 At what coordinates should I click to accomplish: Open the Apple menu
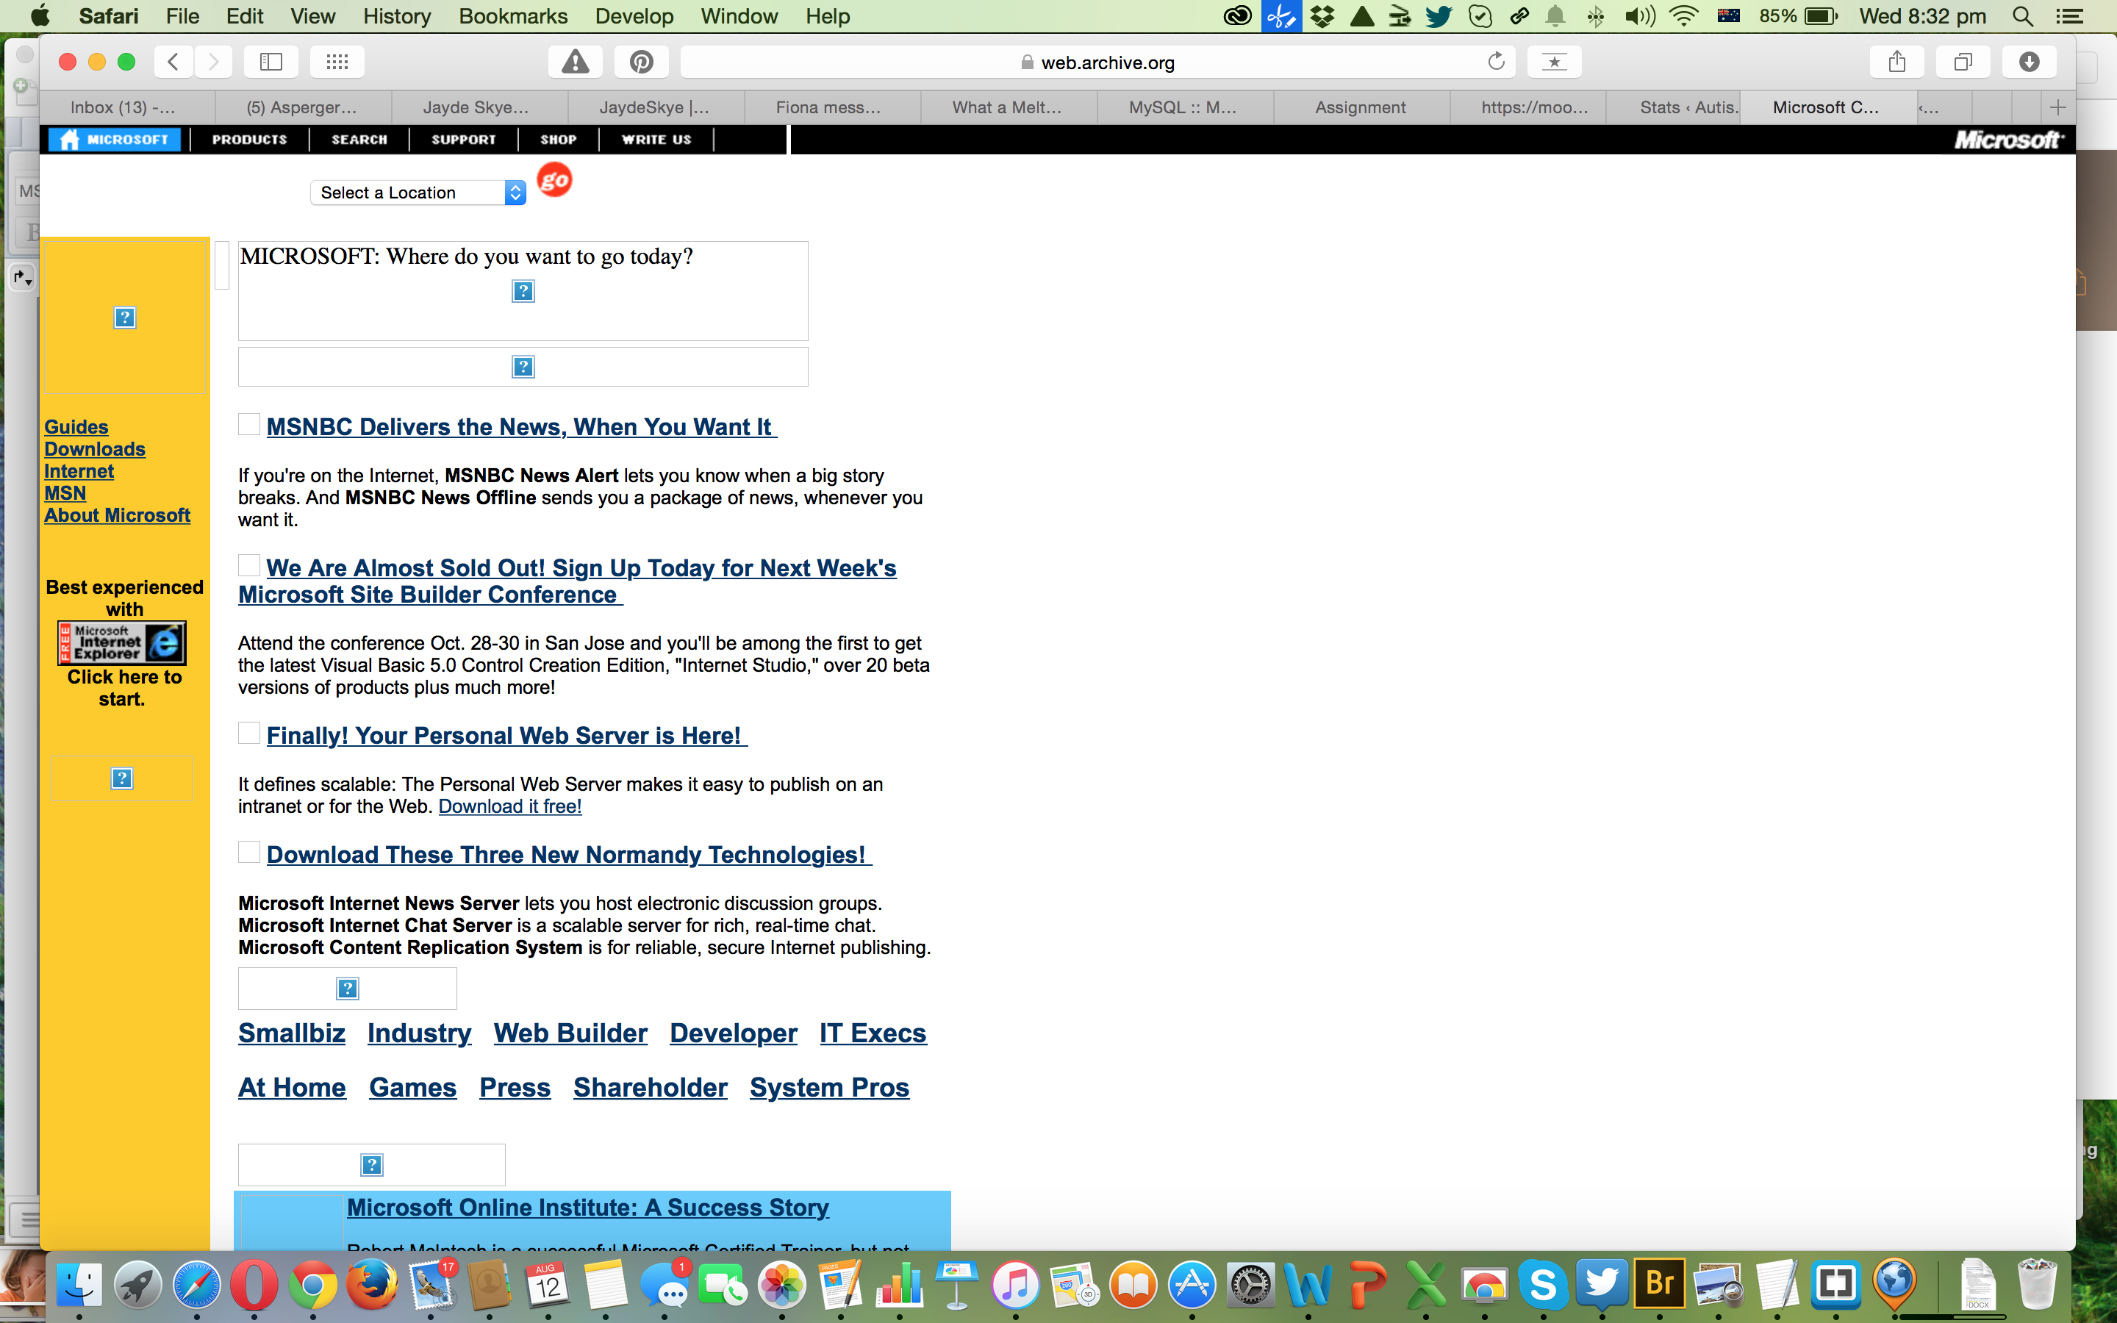pos(40,15)
